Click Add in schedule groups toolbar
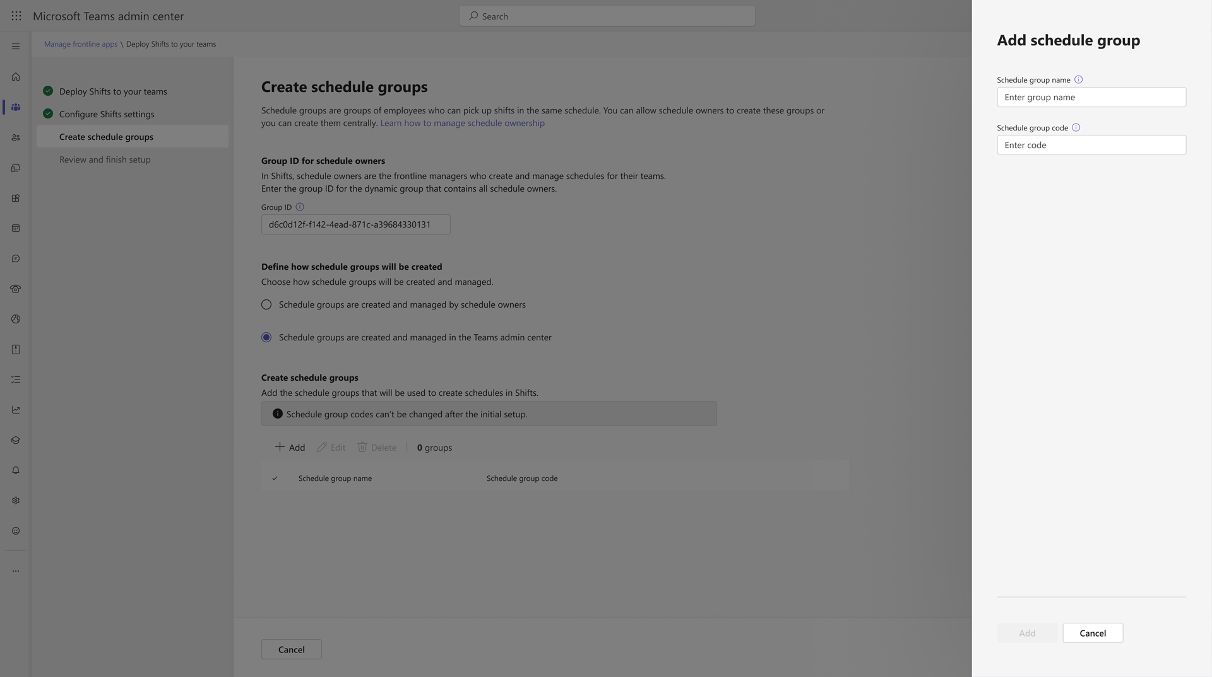 [290, 448]
